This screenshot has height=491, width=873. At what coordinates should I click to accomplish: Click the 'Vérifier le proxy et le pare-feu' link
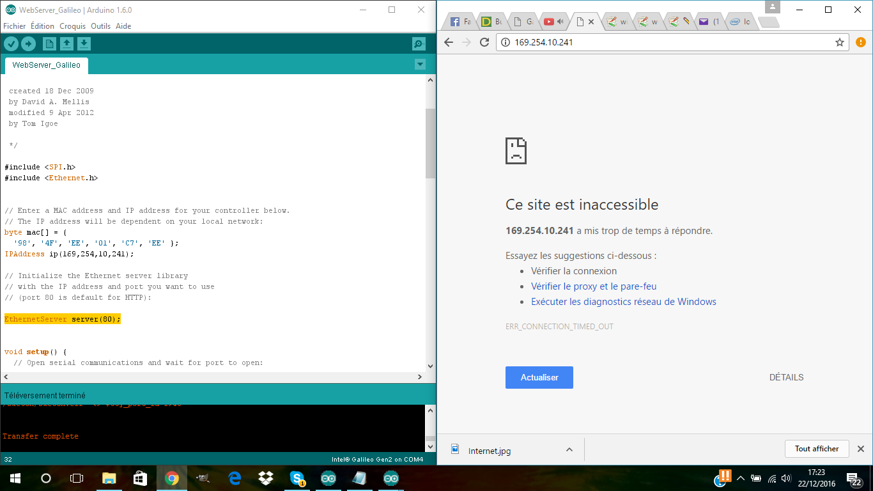coord(593,286)
